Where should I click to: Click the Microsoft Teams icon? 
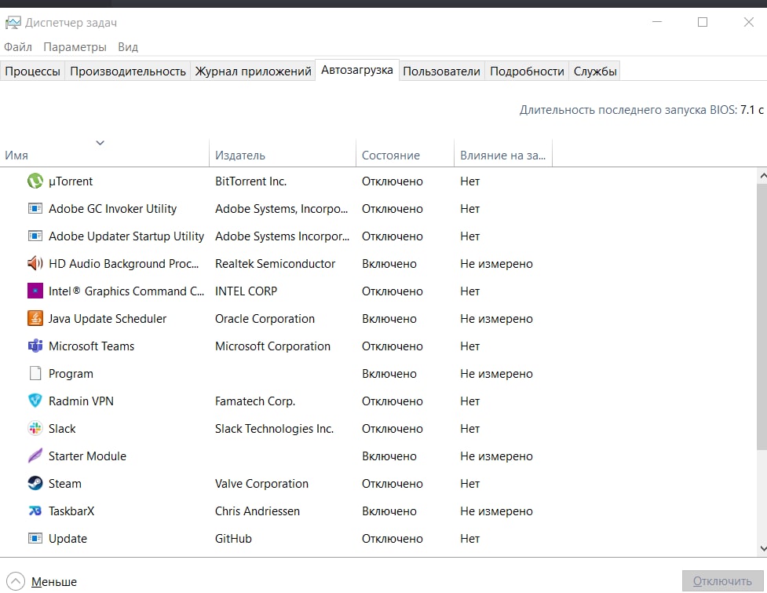click(x=35, y=346)
